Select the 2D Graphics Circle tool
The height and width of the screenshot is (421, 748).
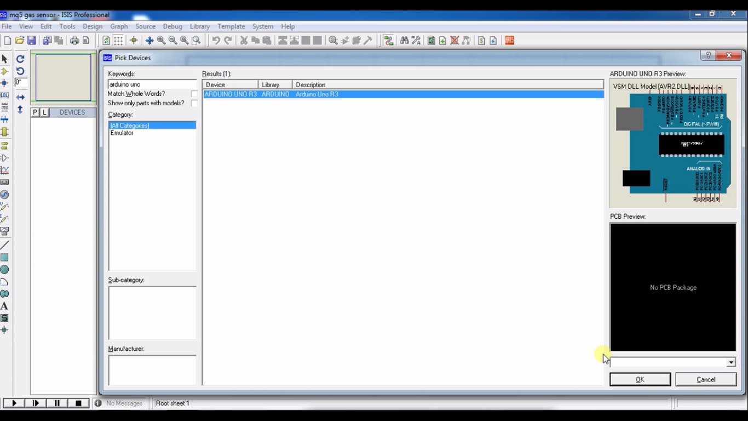tap(4, 270)
